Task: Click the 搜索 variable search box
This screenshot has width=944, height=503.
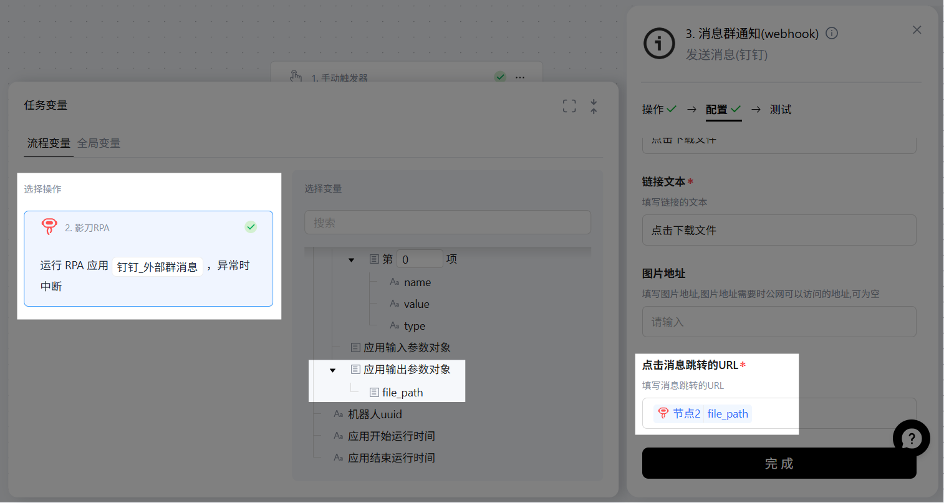Action: tap(448, 223)
